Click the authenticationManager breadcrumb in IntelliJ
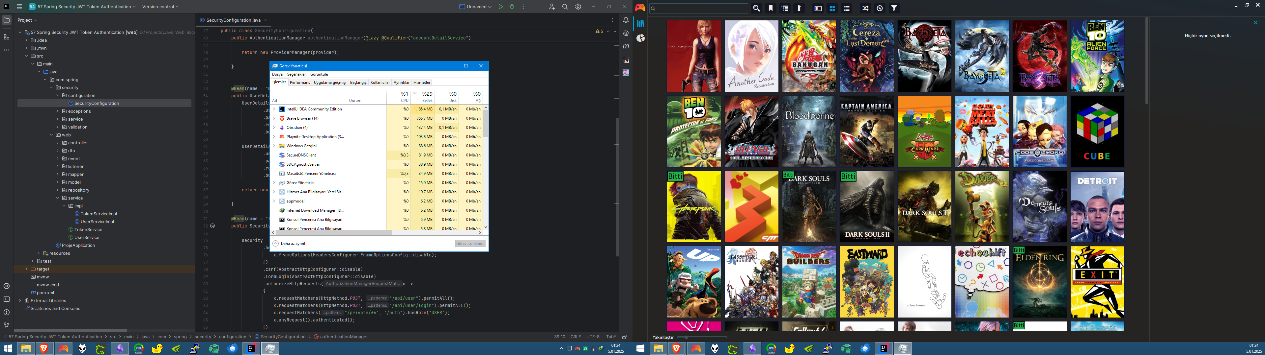 pyautogui.click(x=341, y=337)
